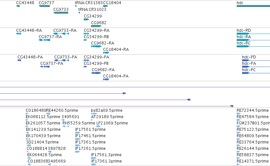Image resolution: width=270 pixels, height=166 pixels.
Task: Open the CG18404-PA protein label
Action: tap(116, 76)
